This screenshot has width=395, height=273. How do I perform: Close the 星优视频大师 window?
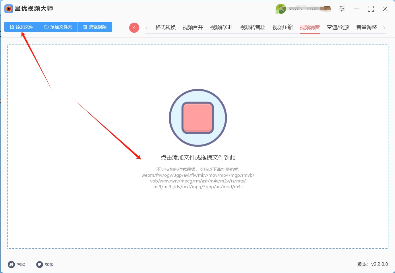385,9
